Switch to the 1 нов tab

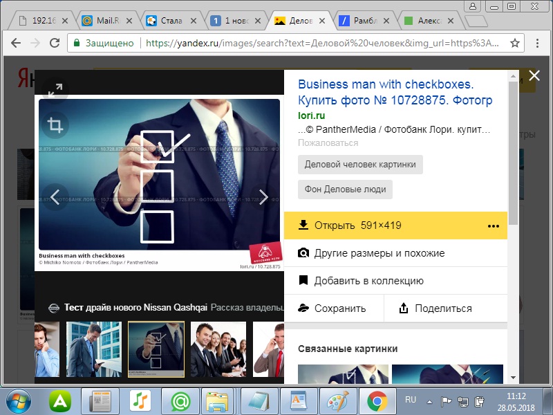[234, 21]
